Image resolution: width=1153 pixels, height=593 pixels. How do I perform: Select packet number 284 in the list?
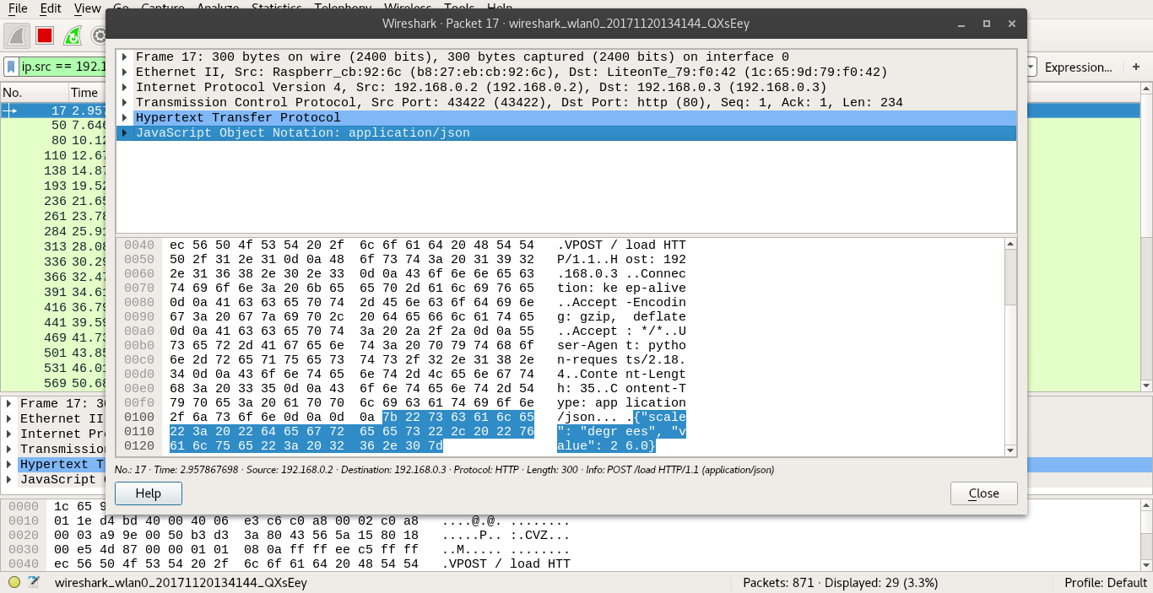tap(54, 232)
